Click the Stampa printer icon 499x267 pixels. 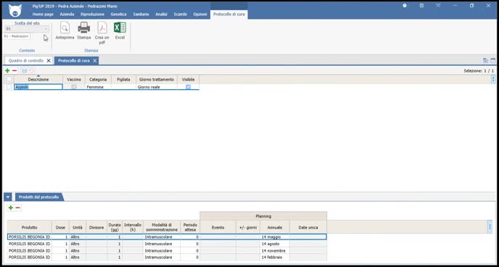click(x=84, y=31)
